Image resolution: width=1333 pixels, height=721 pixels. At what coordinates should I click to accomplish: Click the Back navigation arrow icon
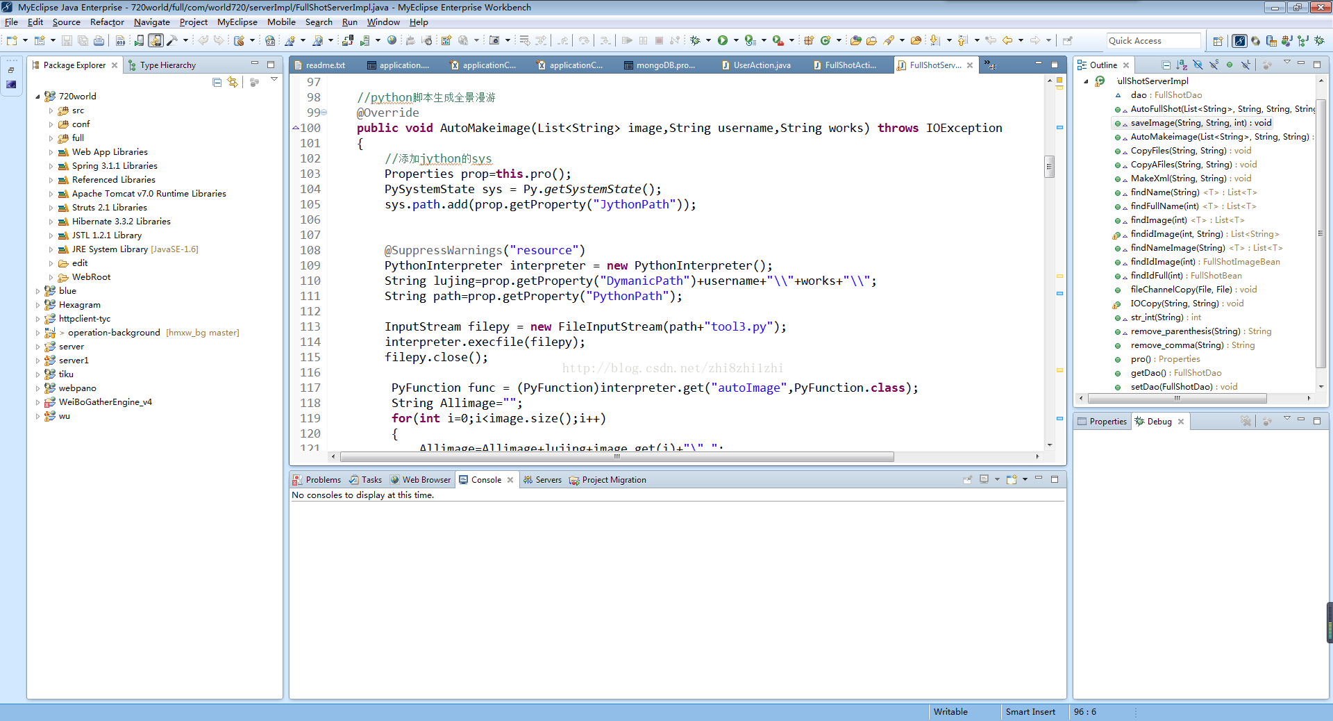click(1007, 40)
